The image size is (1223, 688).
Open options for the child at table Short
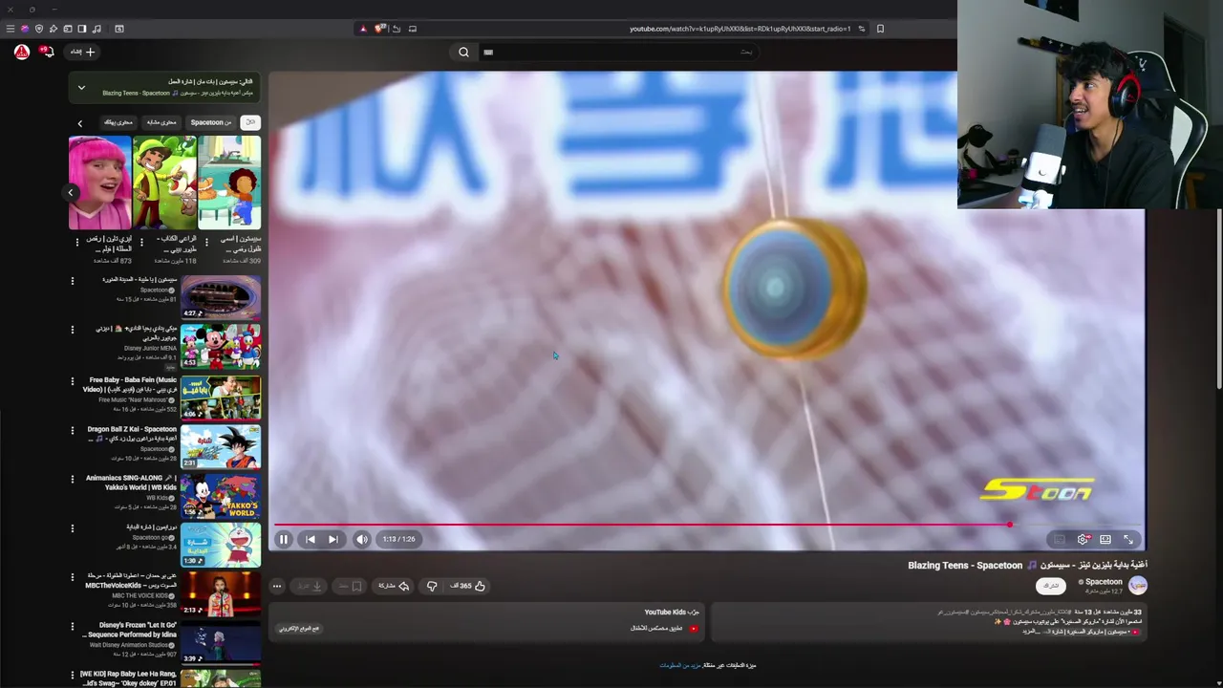(206, 242)
